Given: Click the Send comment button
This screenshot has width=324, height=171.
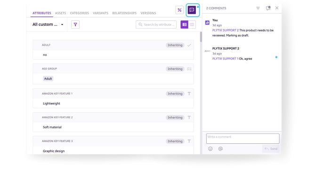Looking at the screenshot, I should [271, 149].
